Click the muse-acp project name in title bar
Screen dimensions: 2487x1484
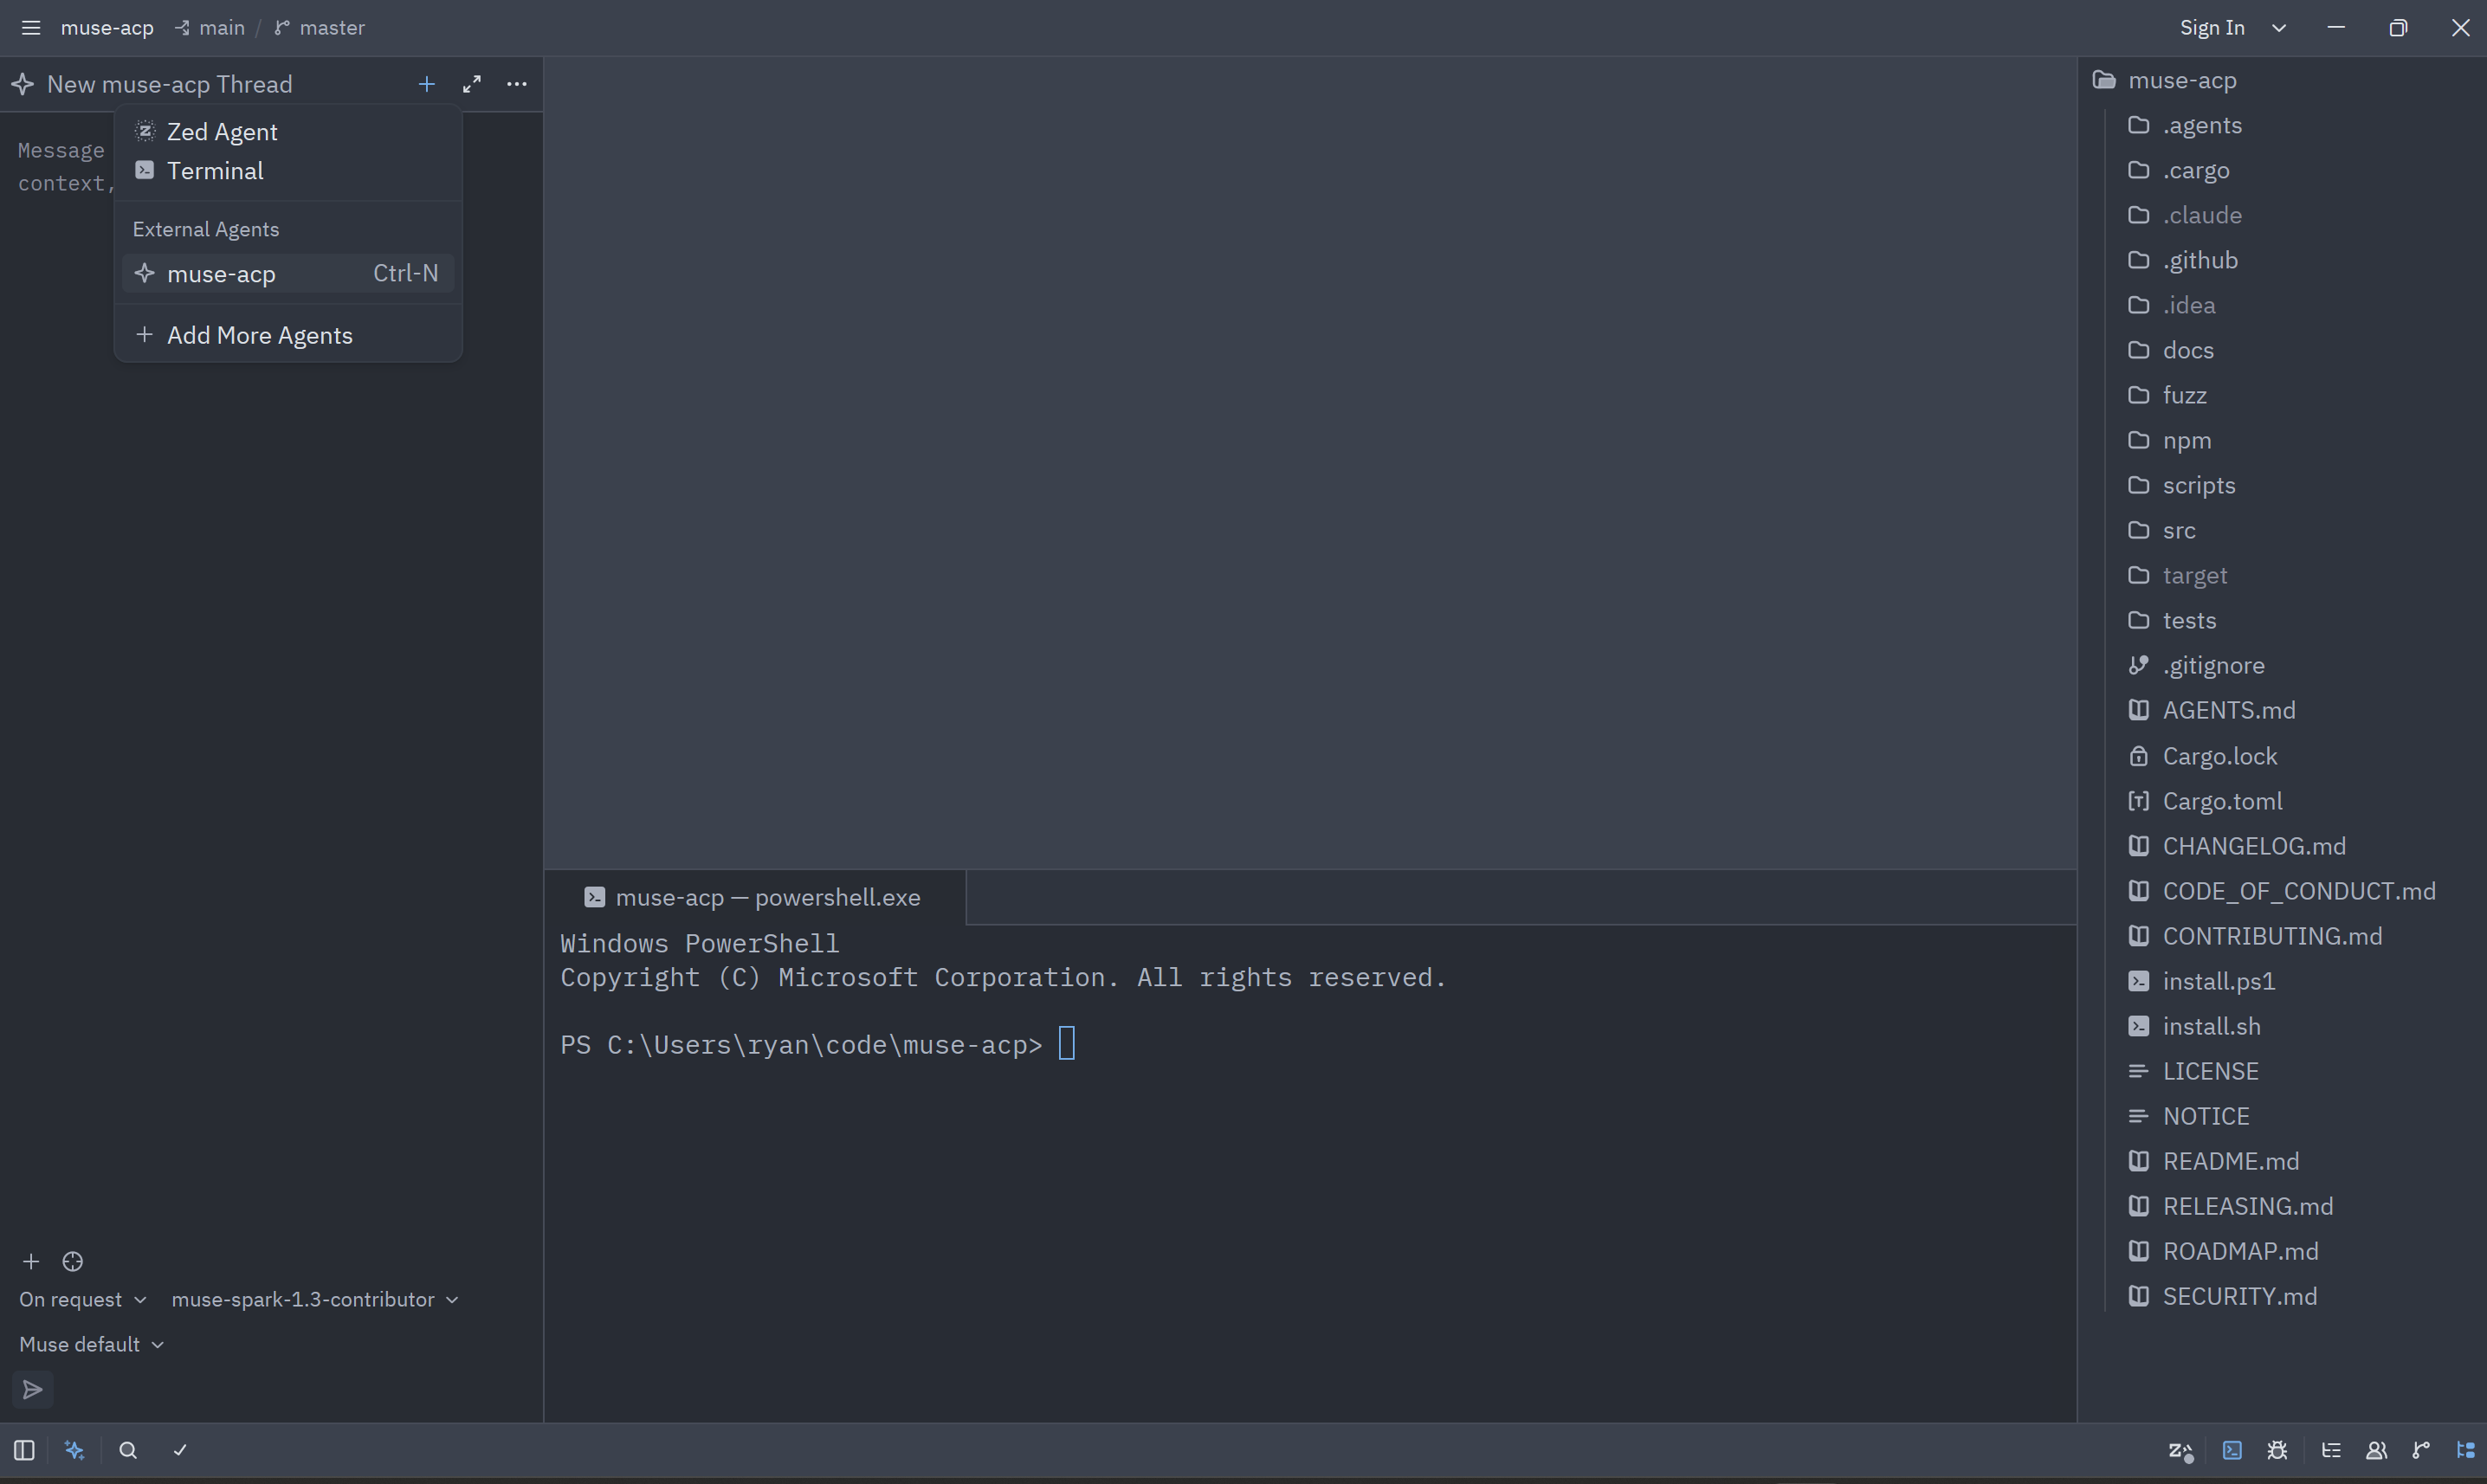pos(107,28)
